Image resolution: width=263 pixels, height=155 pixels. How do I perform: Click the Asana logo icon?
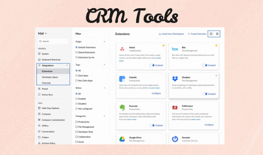pos(122,49)
